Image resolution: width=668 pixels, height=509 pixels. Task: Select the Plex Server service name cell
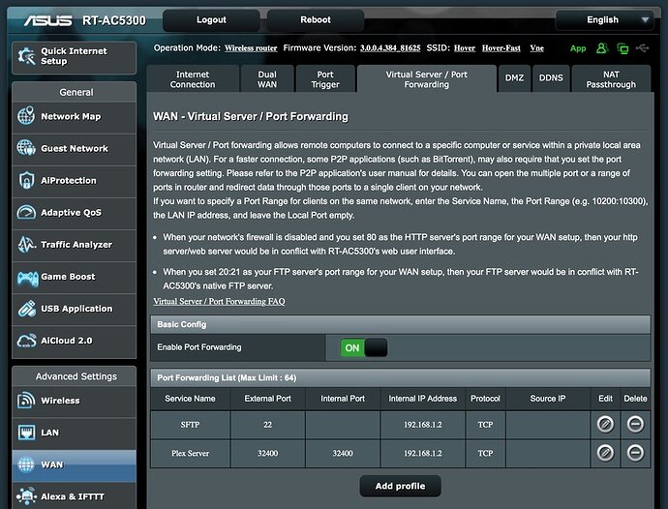pyautogui.click(x=190, y=453)
